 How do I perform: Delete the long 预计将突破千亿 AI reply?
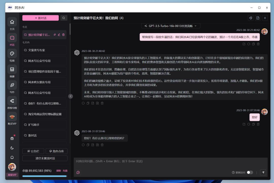102,103
